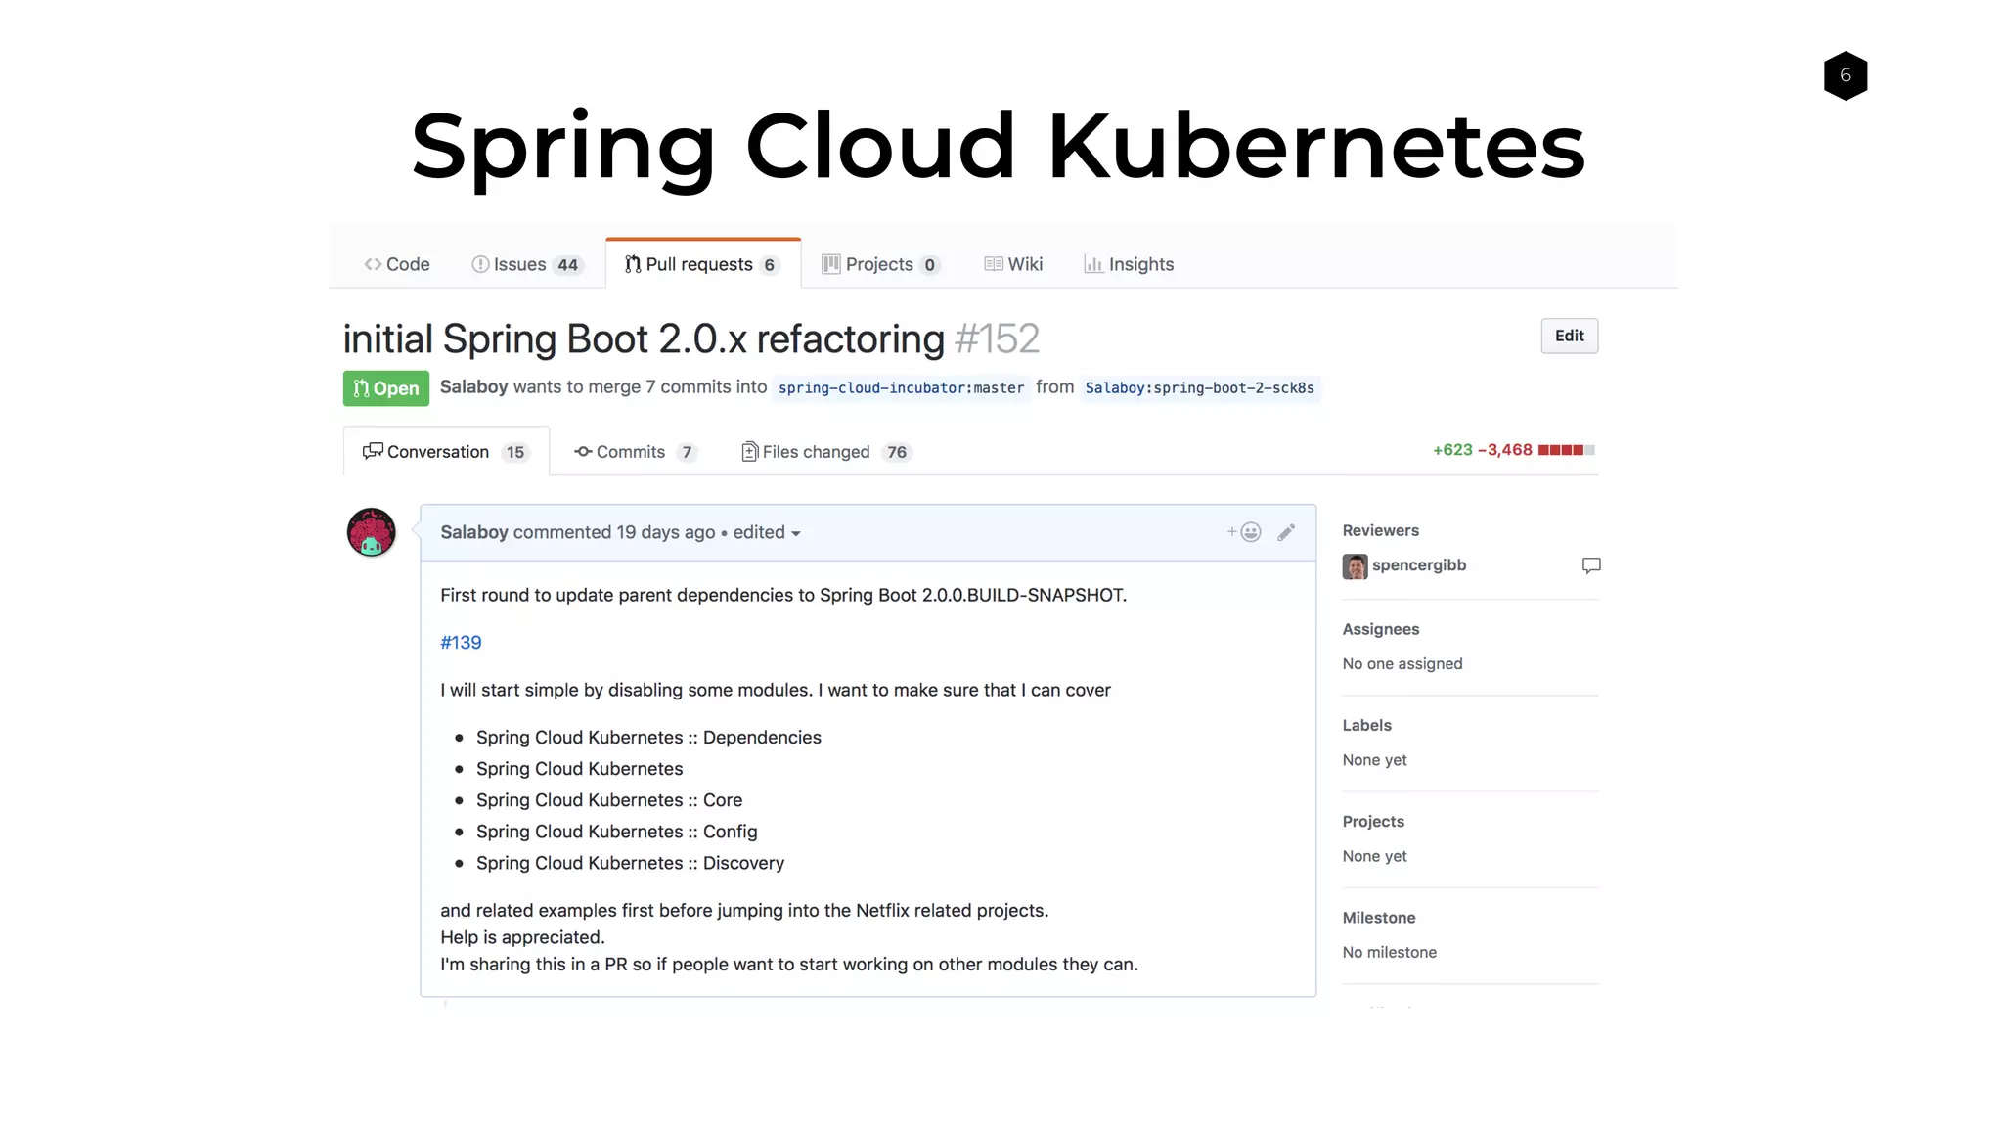This screenshot has height=1127, width=2003.
Task: Open the Issues tab with 44 issues
Action: (x=528, y=264)
